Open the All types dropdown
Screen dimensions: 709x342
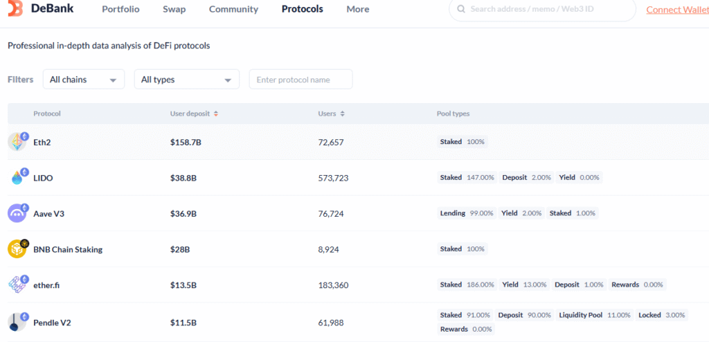coord(187,79)
